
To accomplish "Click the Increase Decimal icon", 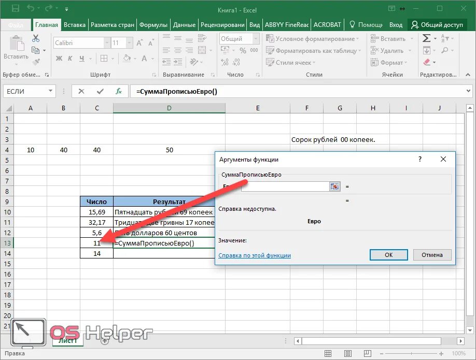I will point(225,62).
